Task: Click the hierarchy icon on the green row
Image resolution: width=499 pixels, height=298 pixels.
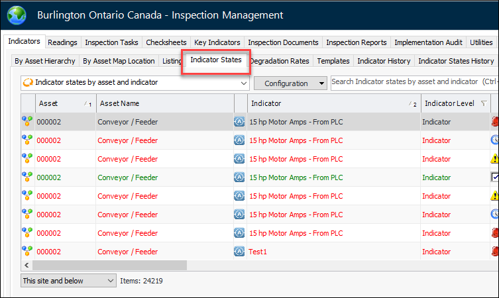Action: pyautogui.click(x=27, y=177)
